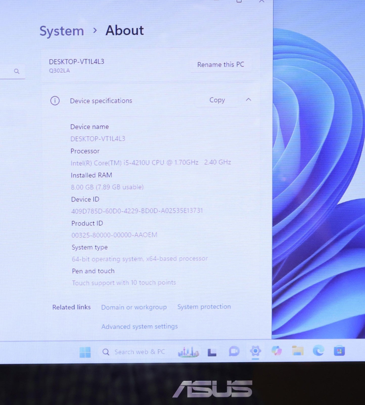This screenshot has width=365, height=405.
Task: Click the settings search magnifier icon
Action: click(17, 71)
